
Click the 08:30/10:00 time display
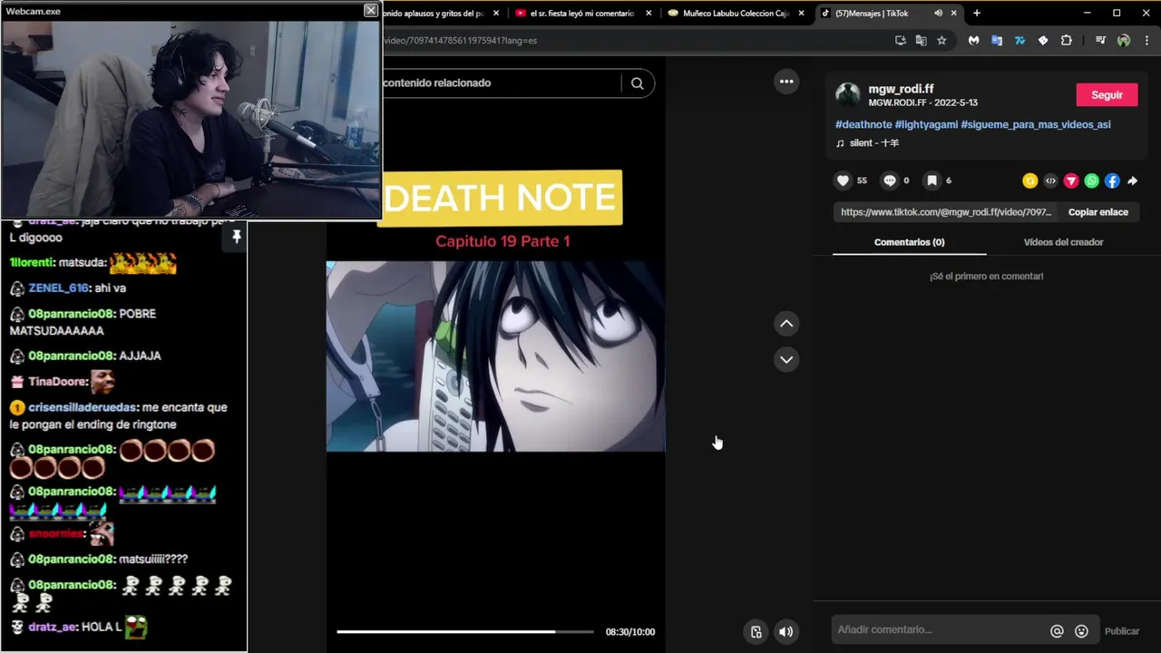tap(630, 632)
